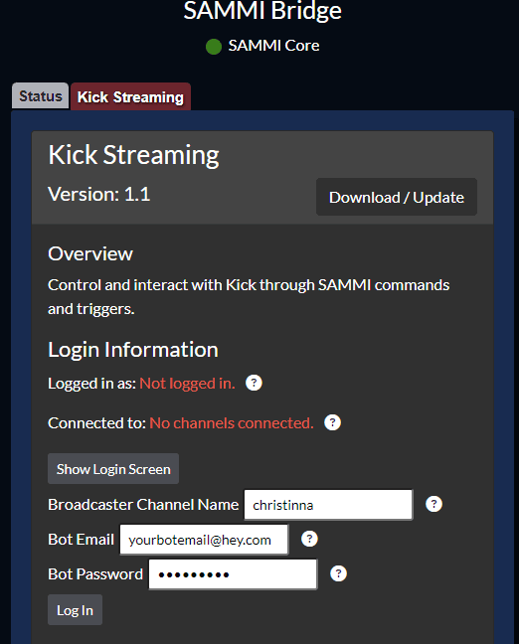Select the Kick Streaming tab
The image size is (519, 644).
pyautogui.click(x=130, y=97)
